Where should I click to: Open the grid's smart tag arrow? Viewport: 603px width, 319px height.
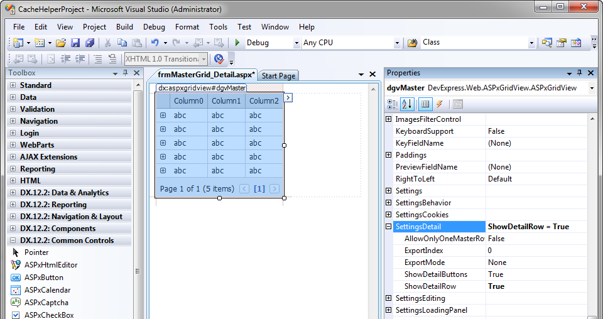[288, 98]
